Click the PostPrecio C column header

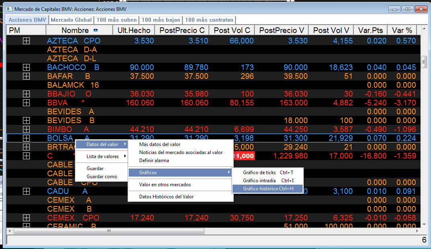[x=182, y=30]
